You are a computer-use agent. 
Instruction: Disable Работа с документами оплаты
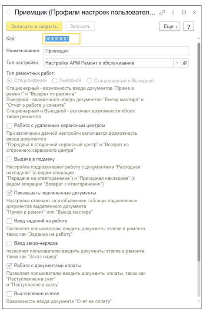[x=9, y=266]
